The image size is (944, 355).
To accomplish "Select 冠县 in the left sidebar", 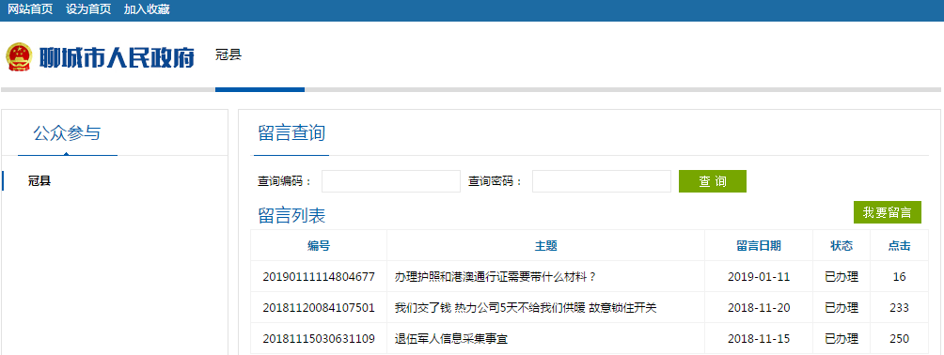I will coord(39,181).
